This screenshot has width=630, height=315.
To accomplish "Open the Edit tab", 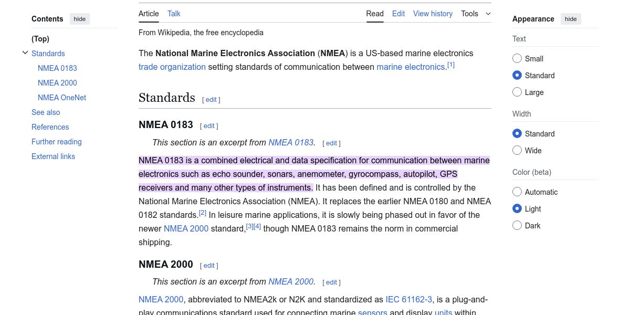I will [x=398, y=14].
